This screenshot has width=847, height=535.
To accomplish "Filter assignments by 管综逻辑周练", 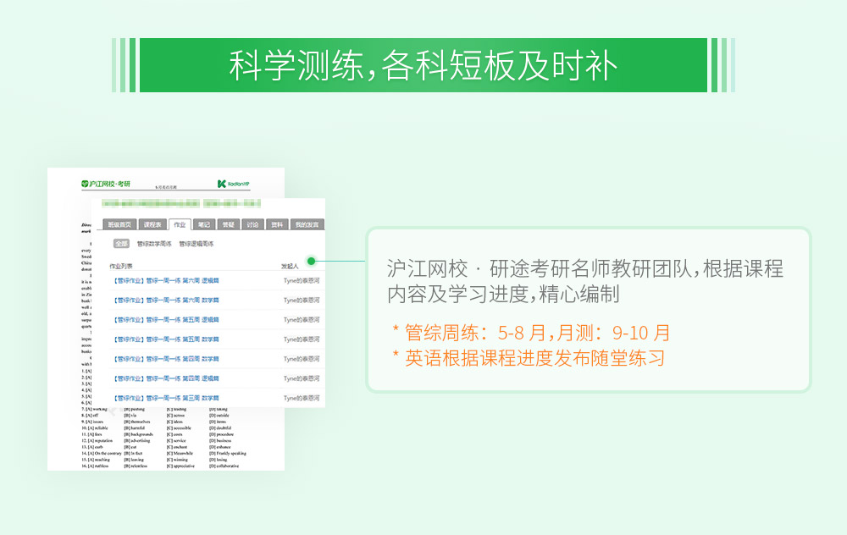I will coord(197,242).
